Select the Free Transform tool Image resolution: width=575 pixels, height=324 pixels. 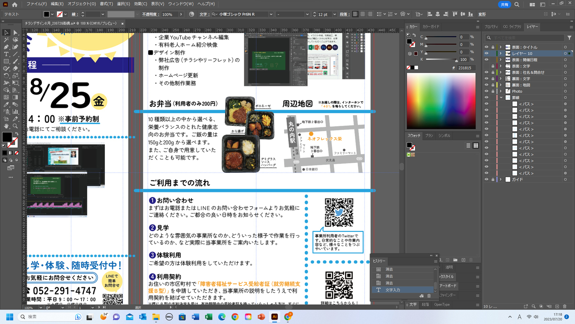16,83
